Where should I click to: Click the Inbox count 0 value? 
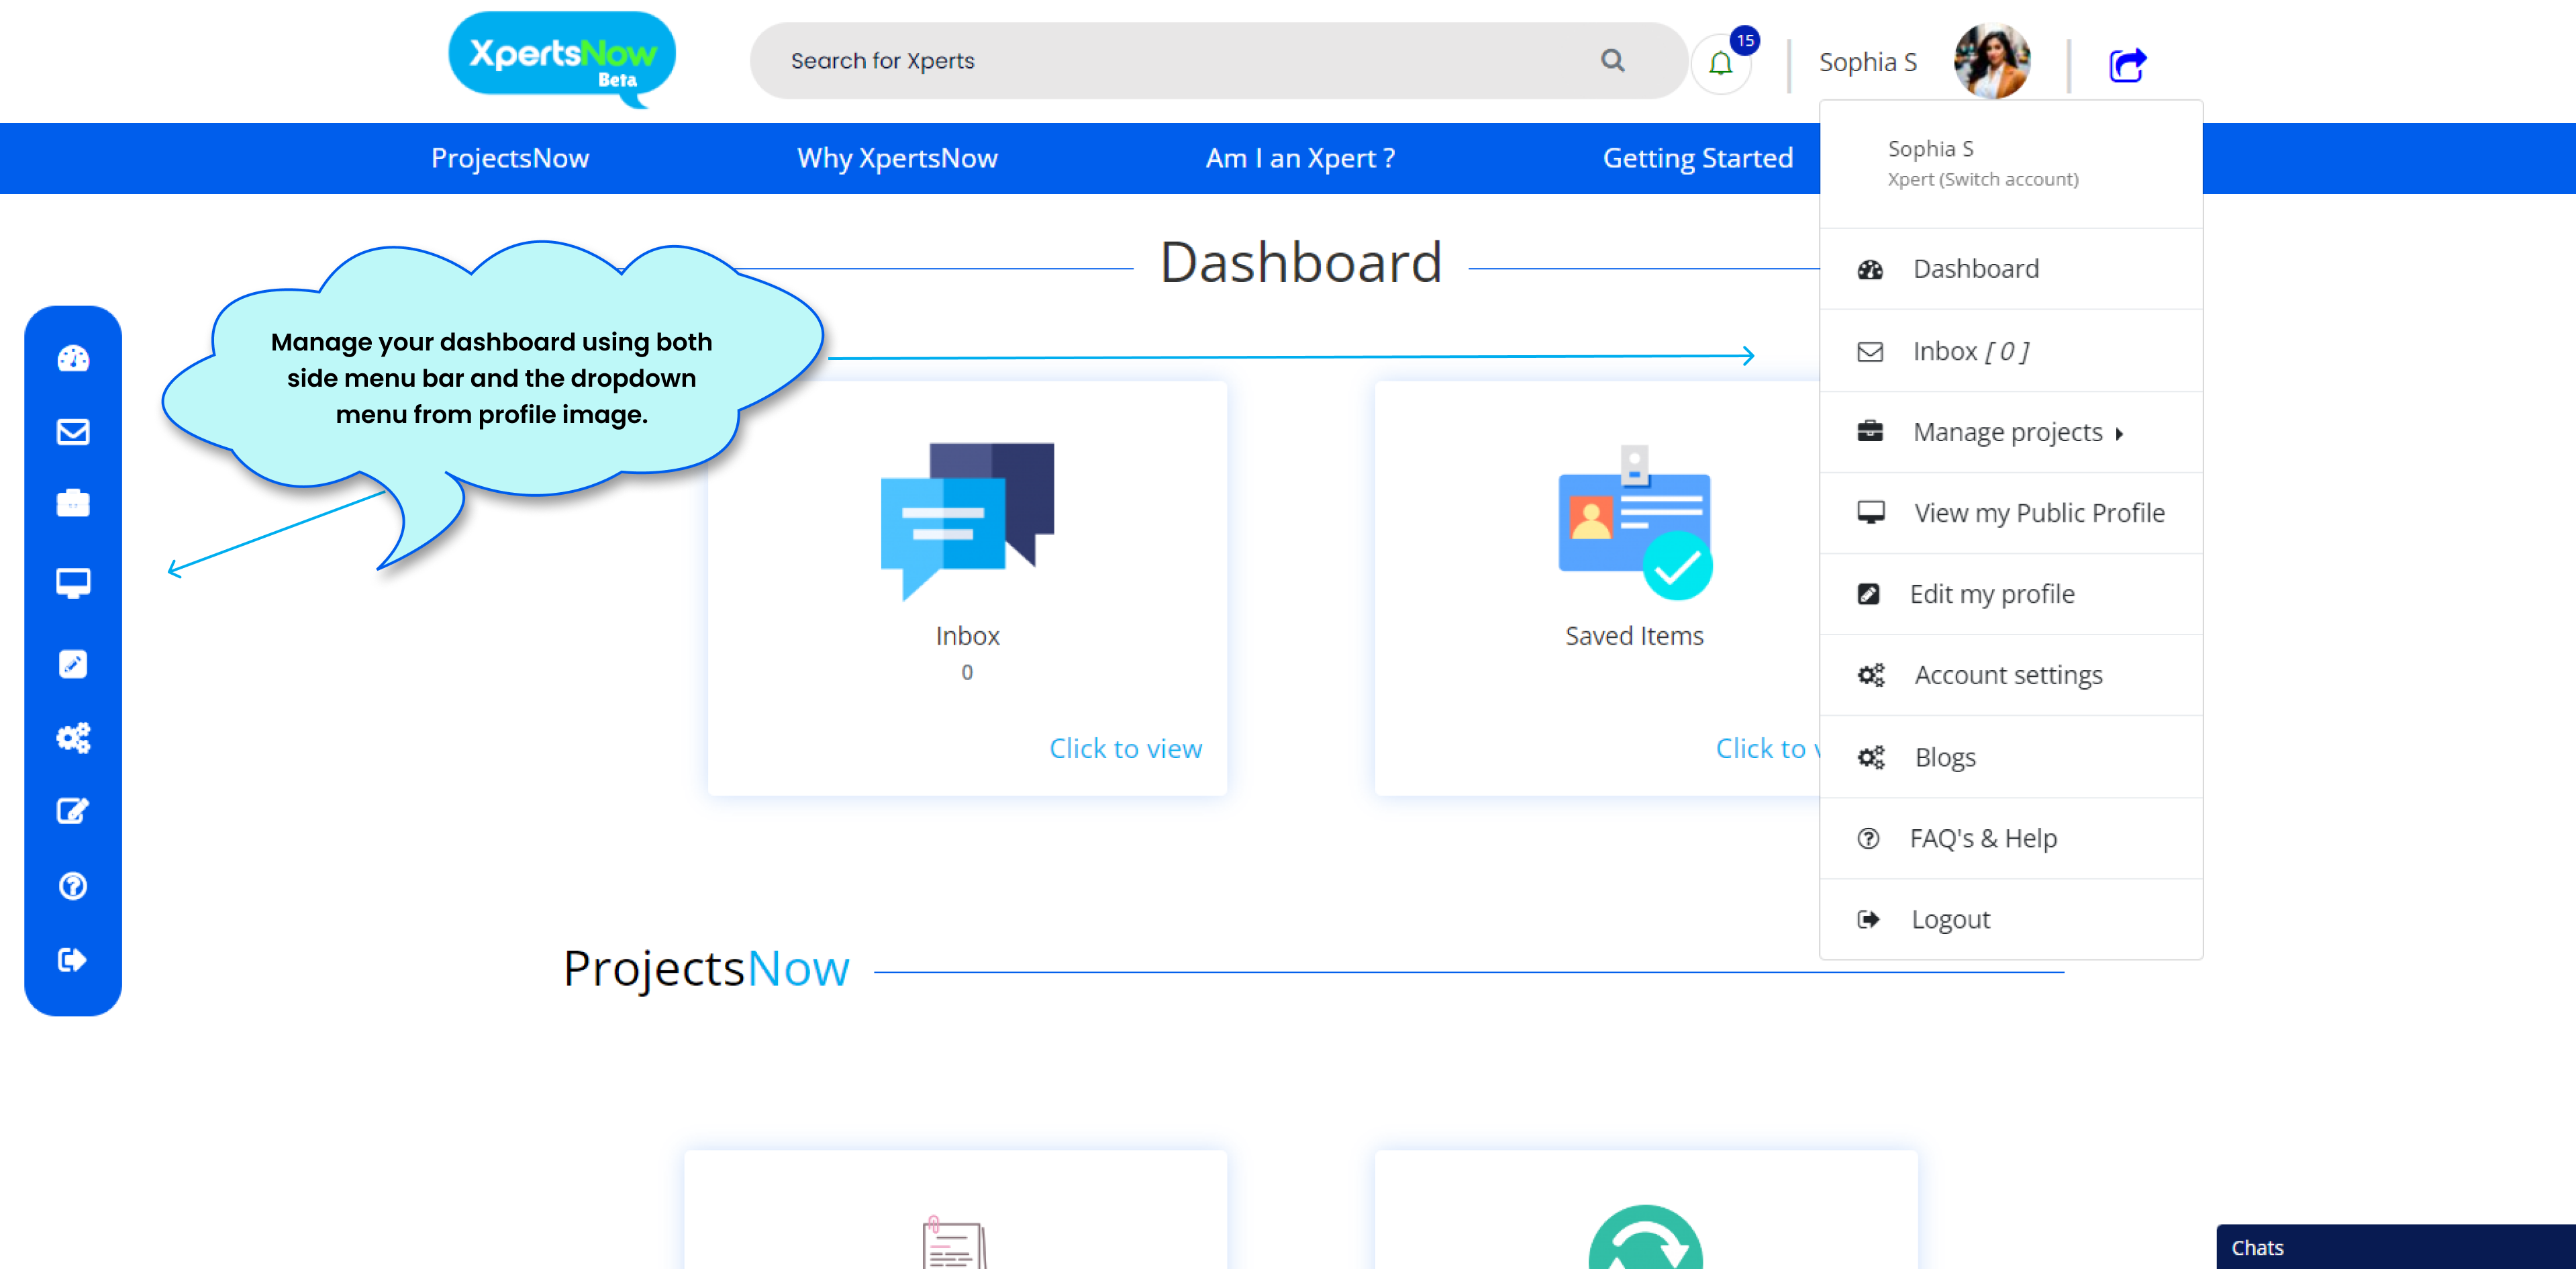pyautogui.click(x=967, y=673)
